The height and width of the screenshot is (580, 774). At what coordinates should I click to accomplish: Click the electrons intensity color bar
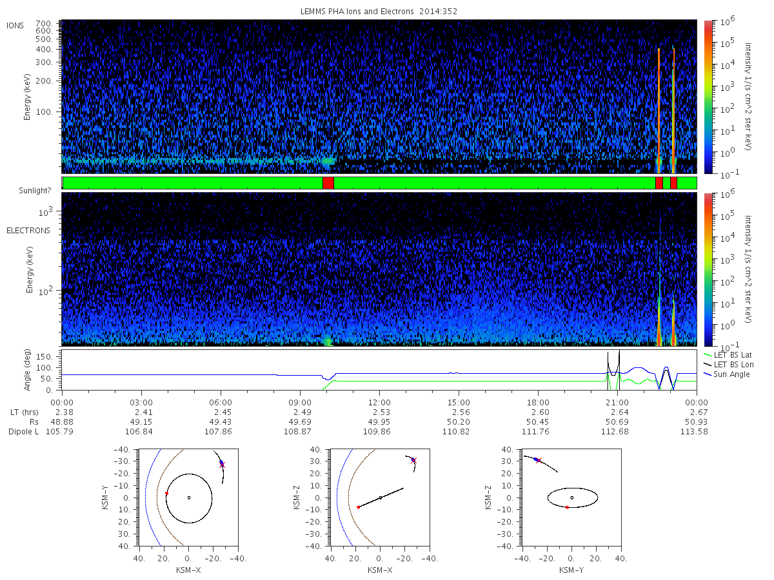pyautogui.click(x=708, y=269)
